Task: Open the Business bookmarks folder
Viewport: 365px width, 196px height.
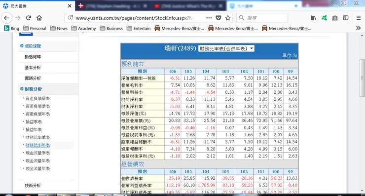Action: coord(111,29)
